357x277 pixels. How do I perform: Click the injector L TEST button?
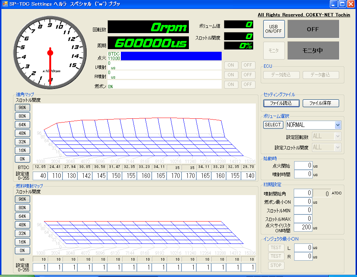click(276, 248)
